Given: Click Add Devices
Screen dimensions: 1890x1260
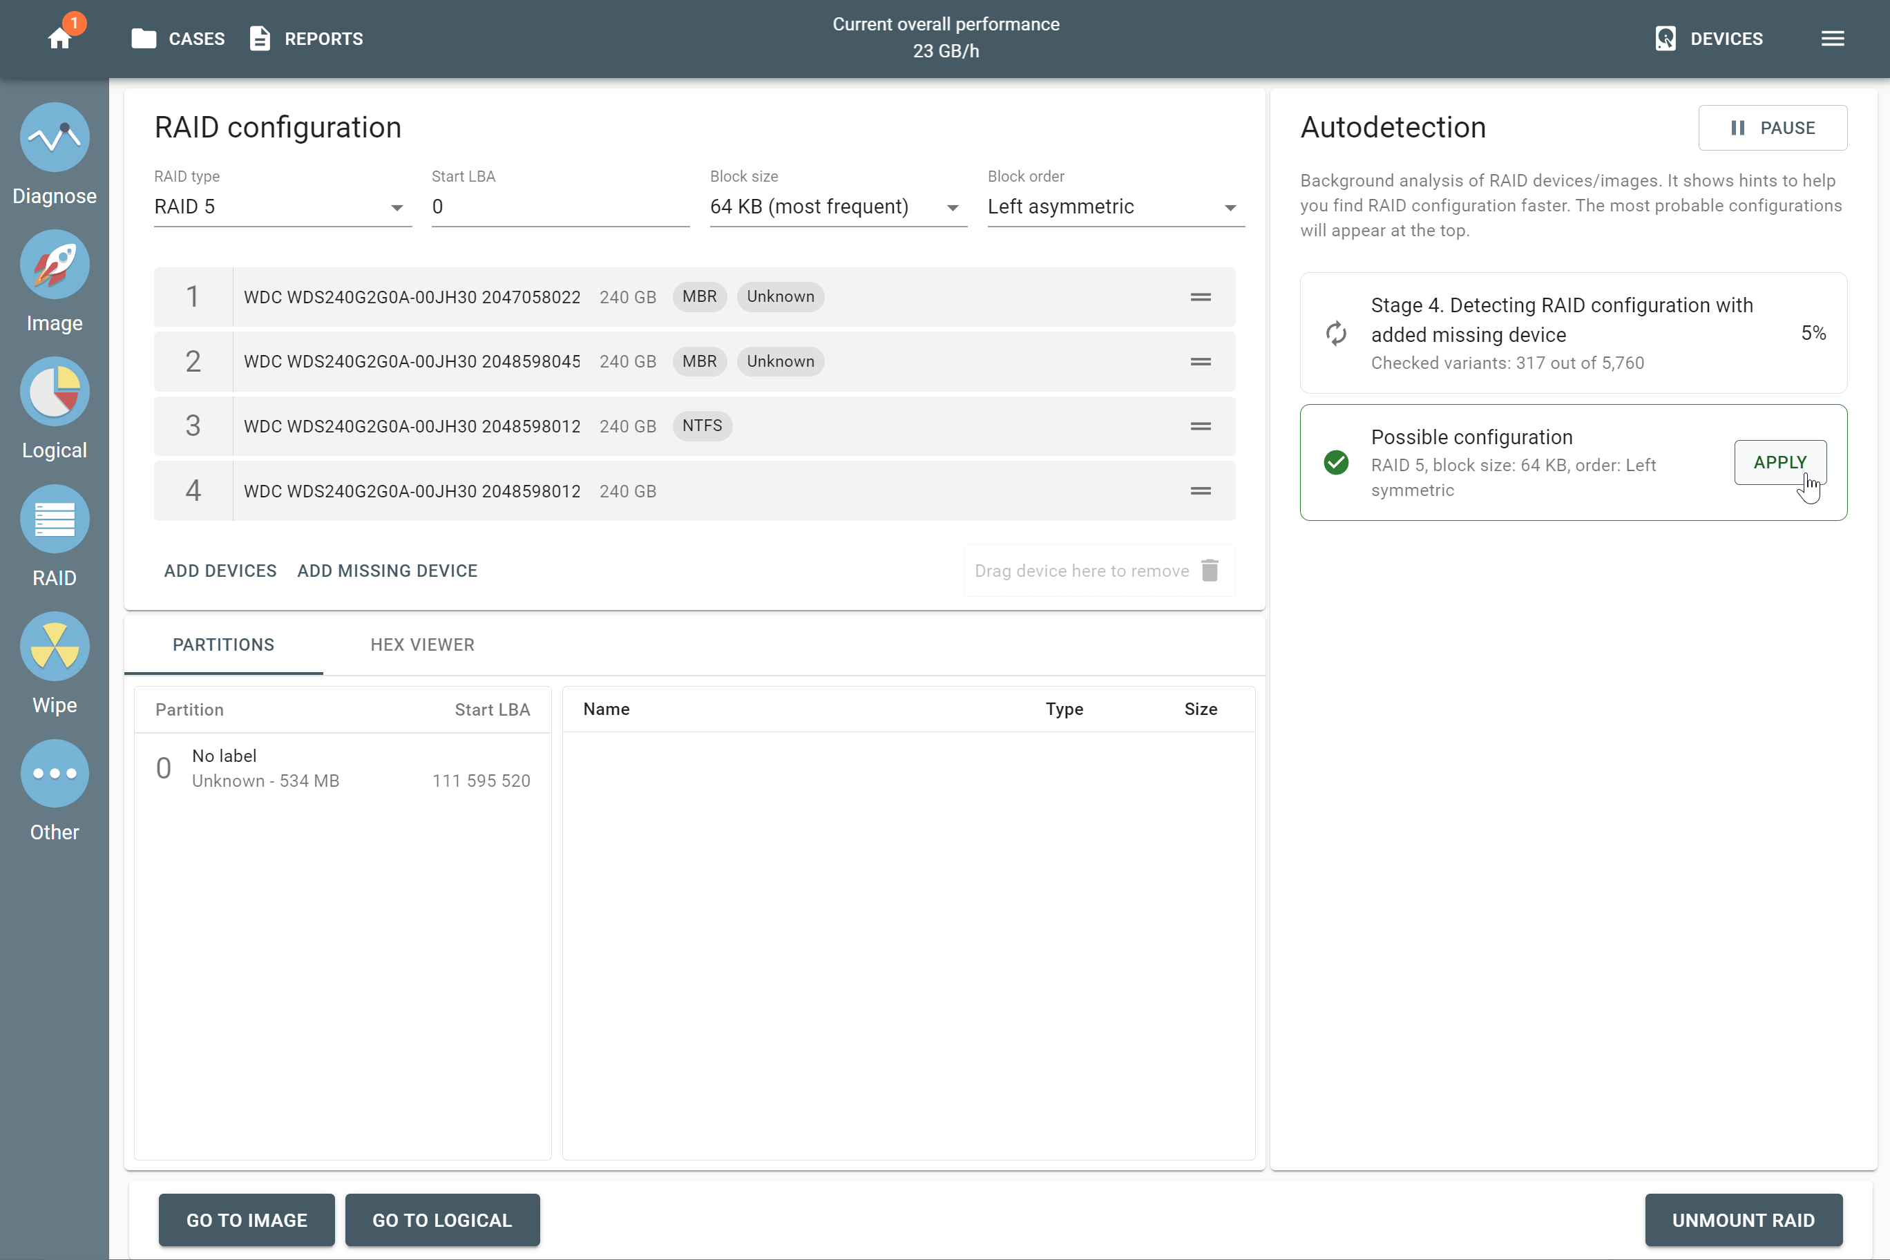Looking at the screenshot, I should tap(220, 571).
